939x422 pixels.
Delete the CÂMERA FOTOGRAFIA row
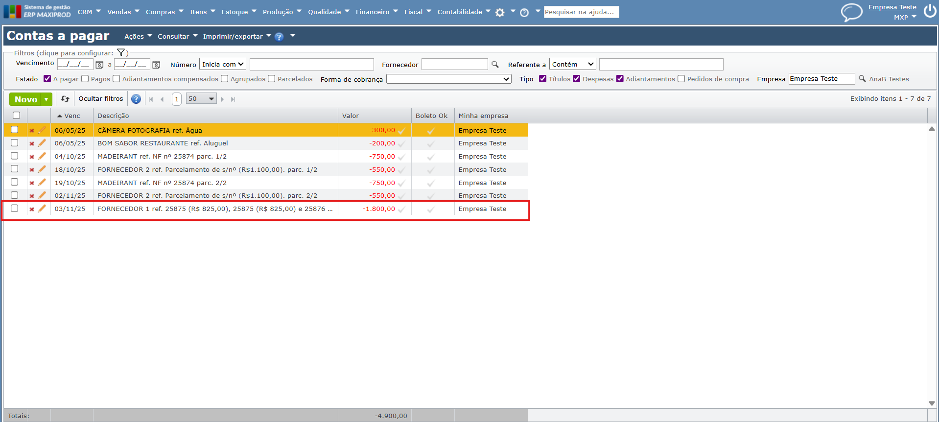32,131
